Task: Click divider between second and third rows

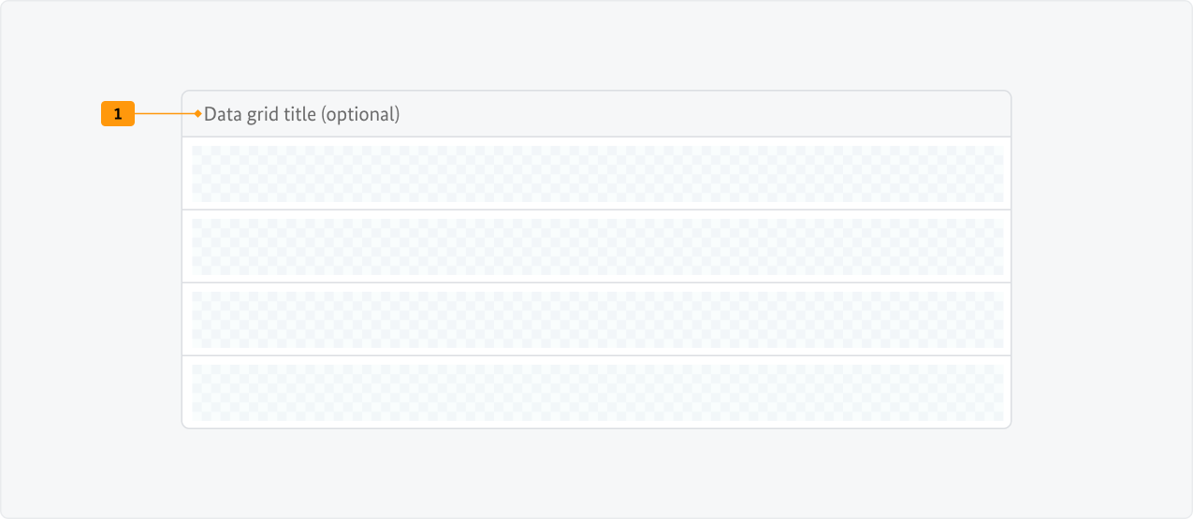Action: (597, 282)
